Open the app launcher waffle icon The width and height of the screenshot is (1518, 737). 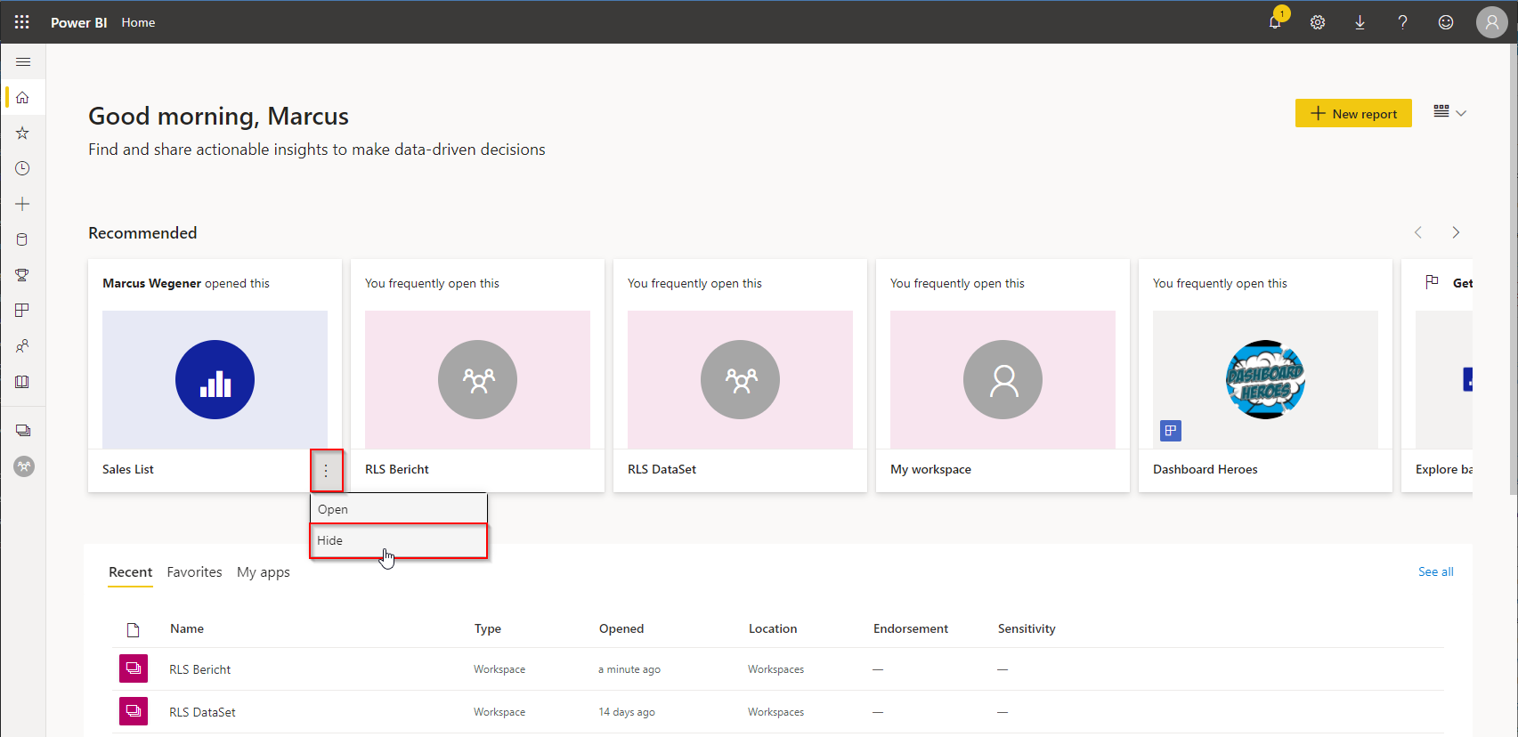click(22, 22)
